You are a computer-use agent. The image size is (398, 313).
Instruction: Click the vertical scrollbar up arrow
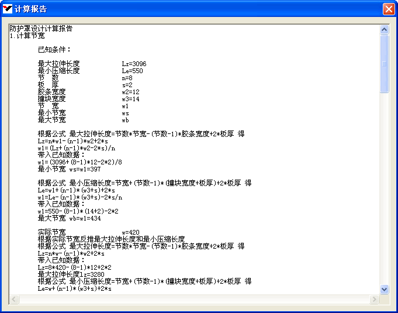384,29
